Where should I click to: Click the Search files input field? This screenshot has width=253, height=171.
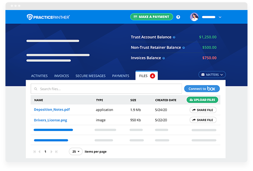tap(107, 89)
